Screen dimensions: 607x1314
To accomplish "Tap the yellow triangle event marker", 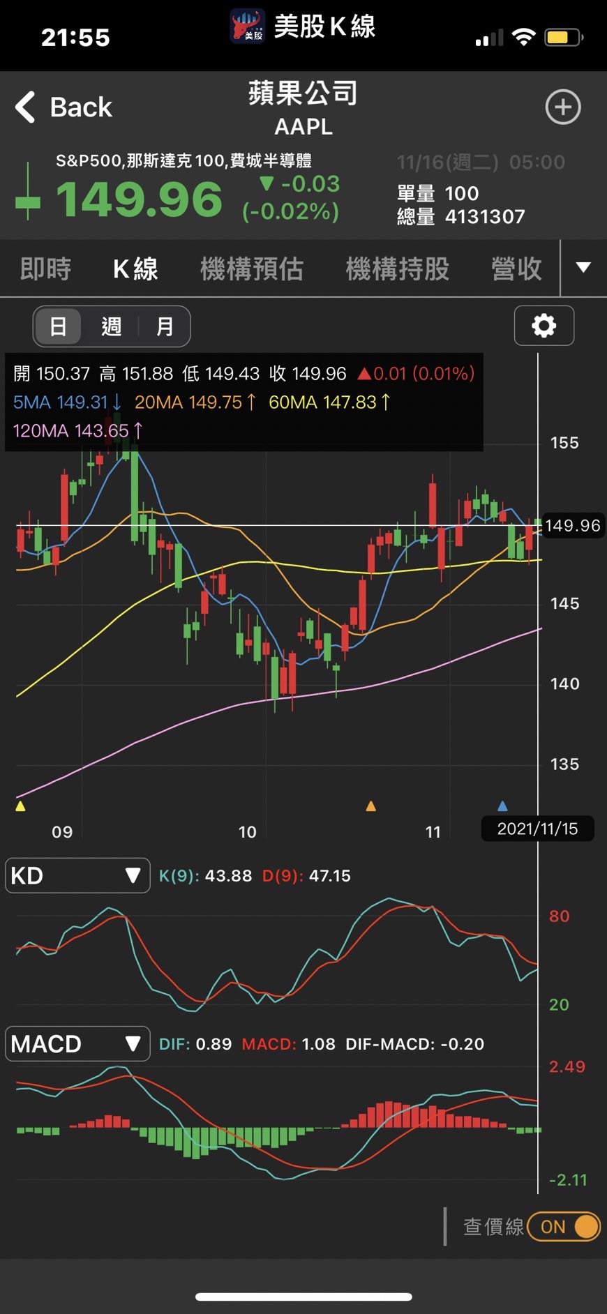I will (20, 806).
